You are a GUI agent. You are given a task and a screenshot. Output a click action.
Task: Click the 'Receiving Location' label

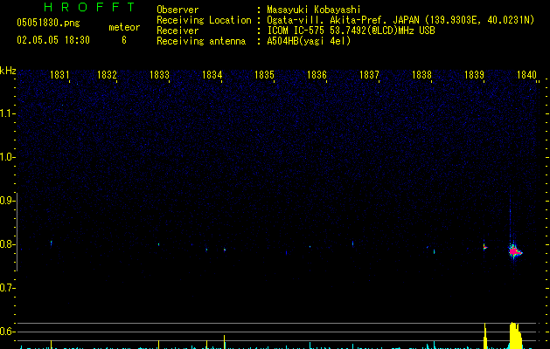point(204,20)
